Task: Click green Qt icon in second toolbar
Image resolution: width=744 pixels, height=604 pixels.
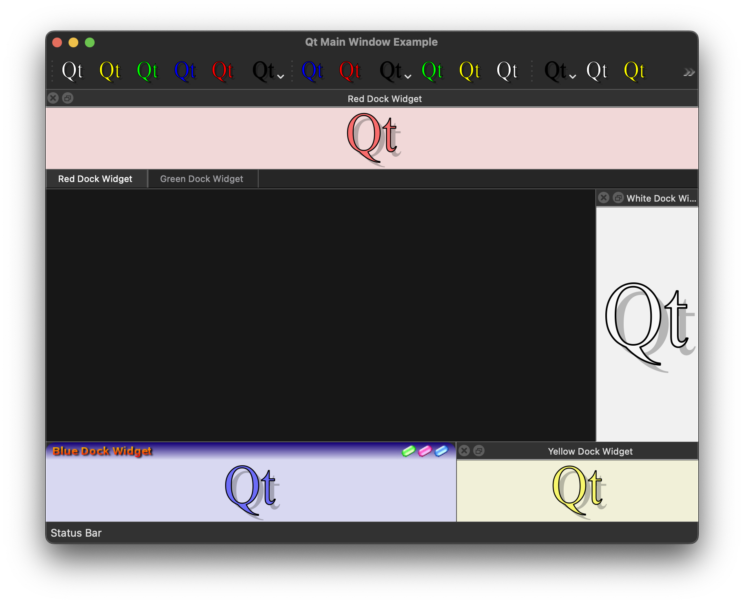Action: (432, 71)
